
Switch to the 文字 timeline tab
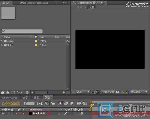[x=25, y=97]
